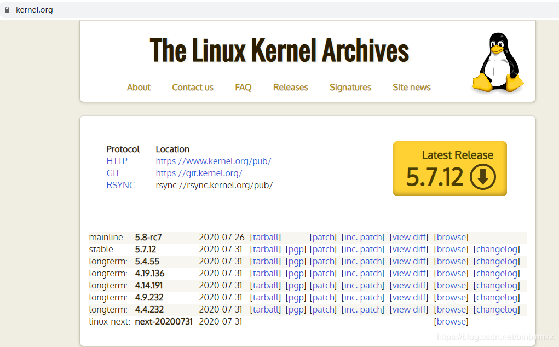Open the Releases page
The image size is (559, 347).
291,87
